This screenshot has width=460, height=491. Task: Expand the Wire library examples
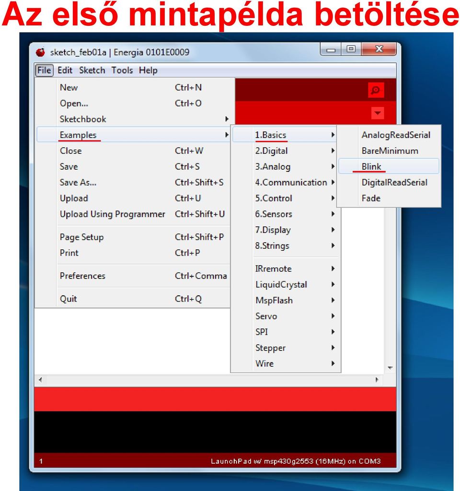[x=285, y=363]
